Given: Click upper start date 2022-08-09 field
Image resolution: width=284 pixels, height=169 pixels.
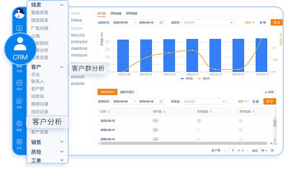Looking at the screenshot, I should coord(120,23).
